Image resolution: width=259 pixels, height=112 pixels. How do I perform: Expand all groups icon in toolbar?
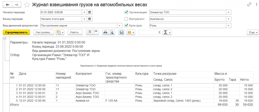click(89, 32)
